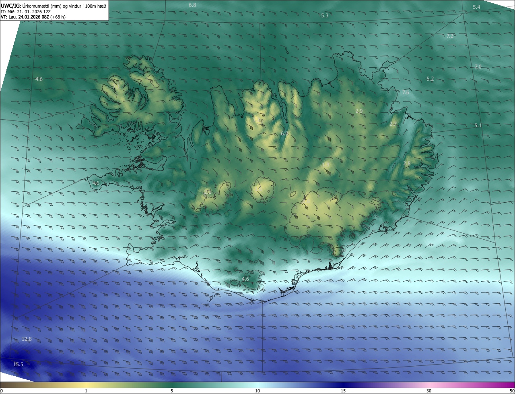Click the 6.8 value label on the map

tap(192, 5)
